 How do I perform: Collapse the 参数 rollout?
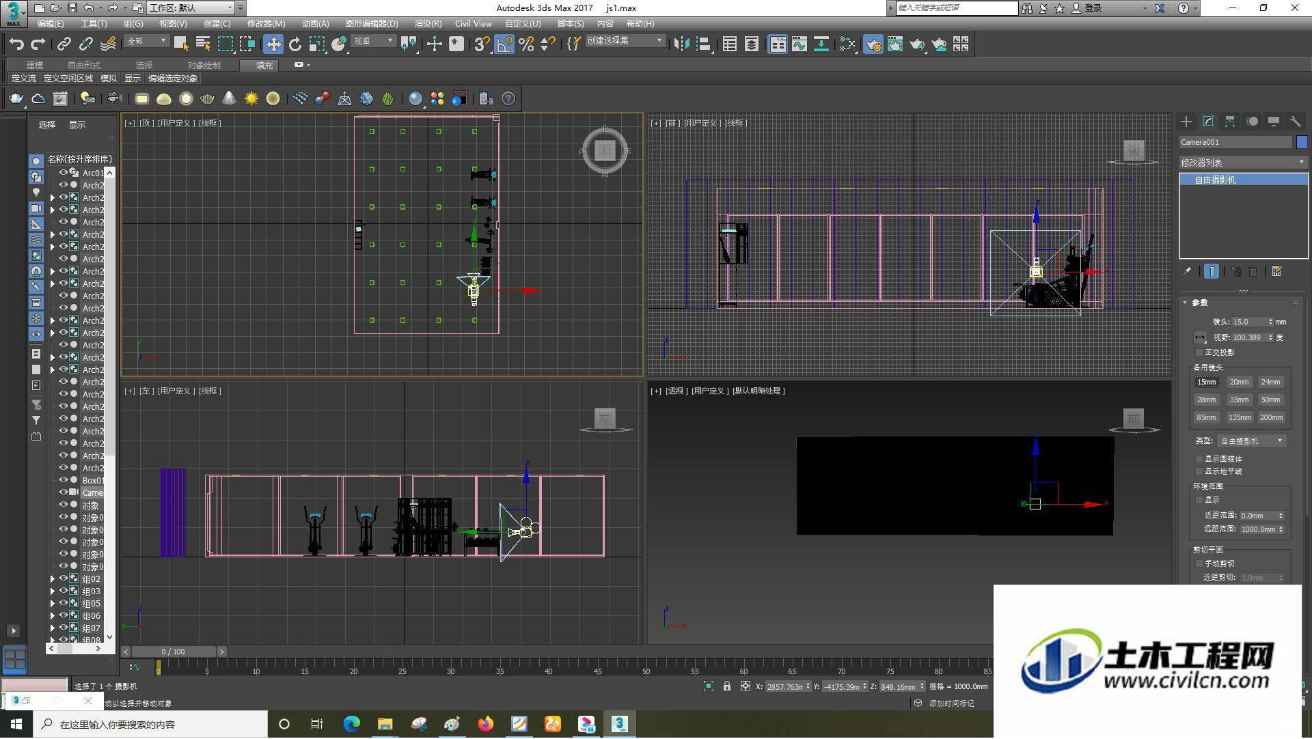pos(1199,303)
